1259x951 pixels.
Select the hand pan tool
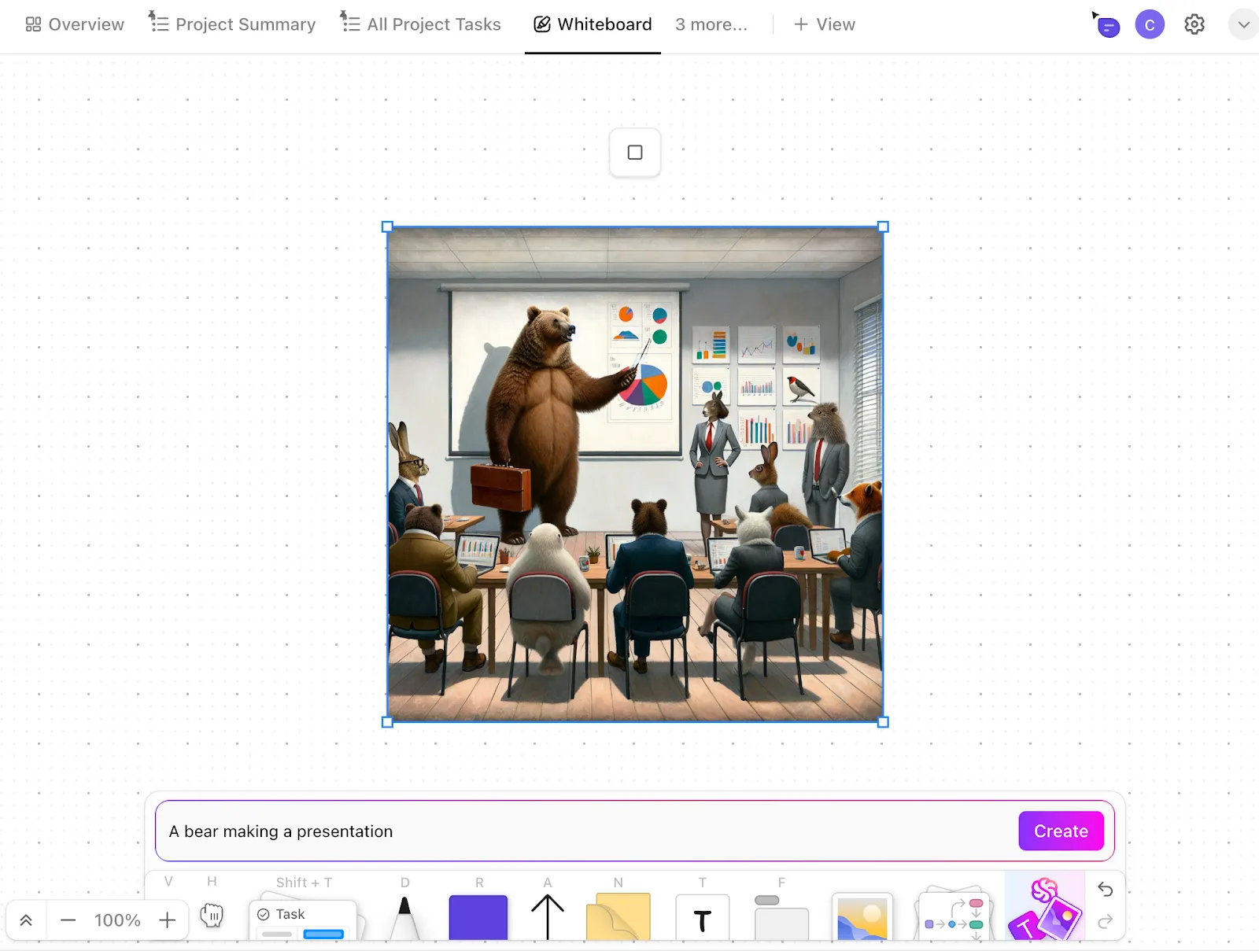click(x=212, y=916)
